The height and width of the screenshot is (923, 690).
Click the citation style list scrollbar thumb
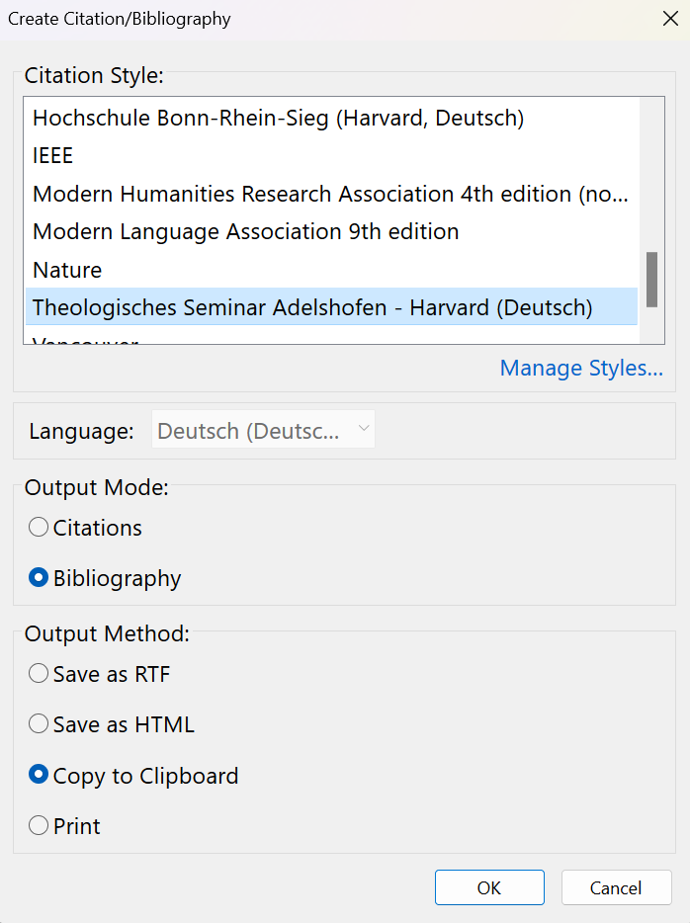(651, 280)
